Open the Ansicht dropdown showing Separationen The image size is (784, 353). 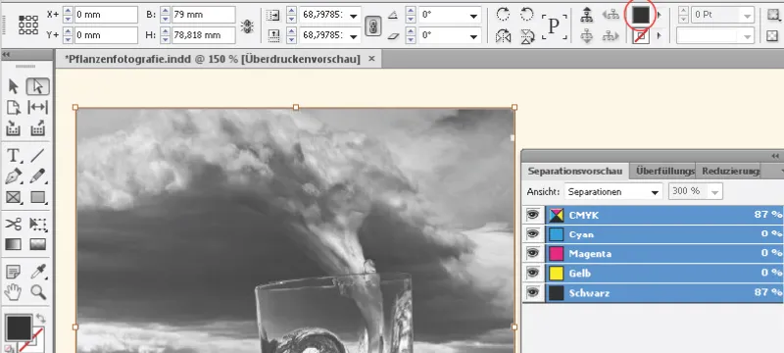pos(613,191)
